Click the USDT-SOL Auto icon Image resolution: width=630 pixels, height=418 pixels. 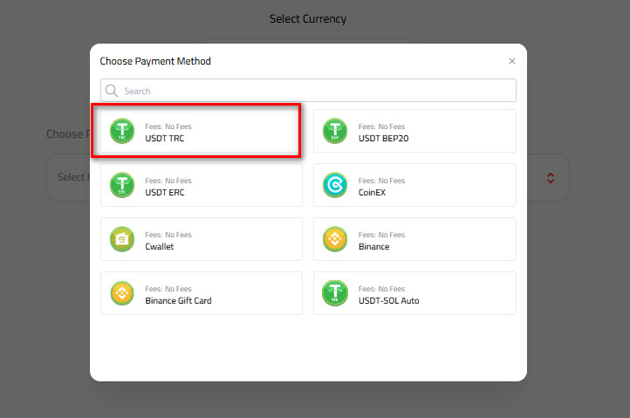[335, 293]
